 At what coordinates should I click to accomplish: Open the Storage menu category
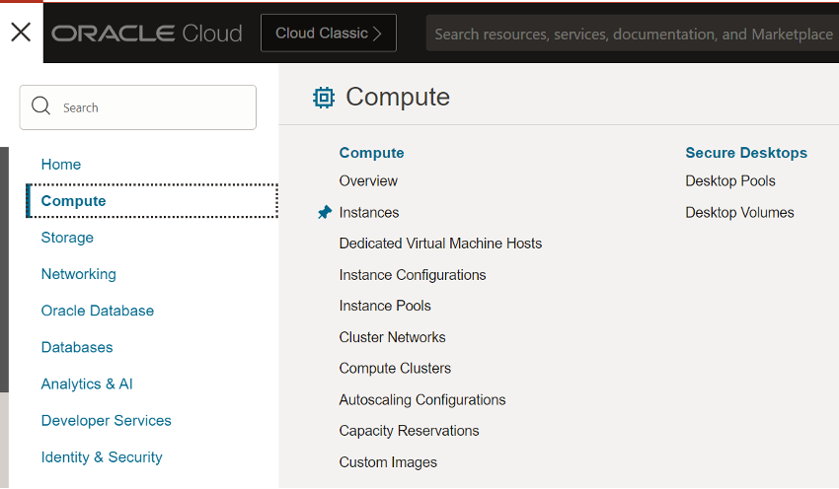67,238
